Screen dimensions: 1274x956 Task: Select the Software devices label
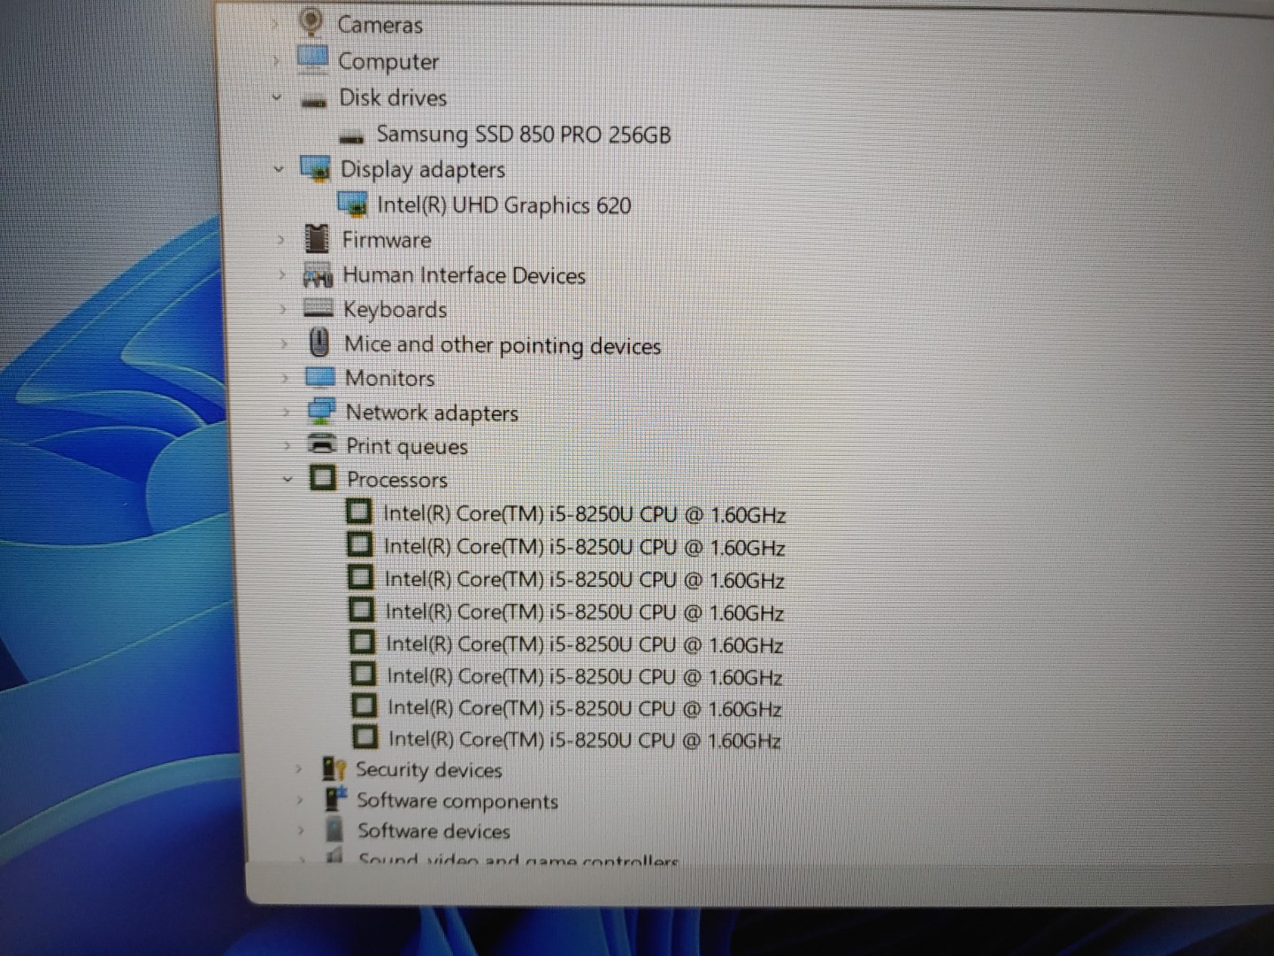click(434, 831)
